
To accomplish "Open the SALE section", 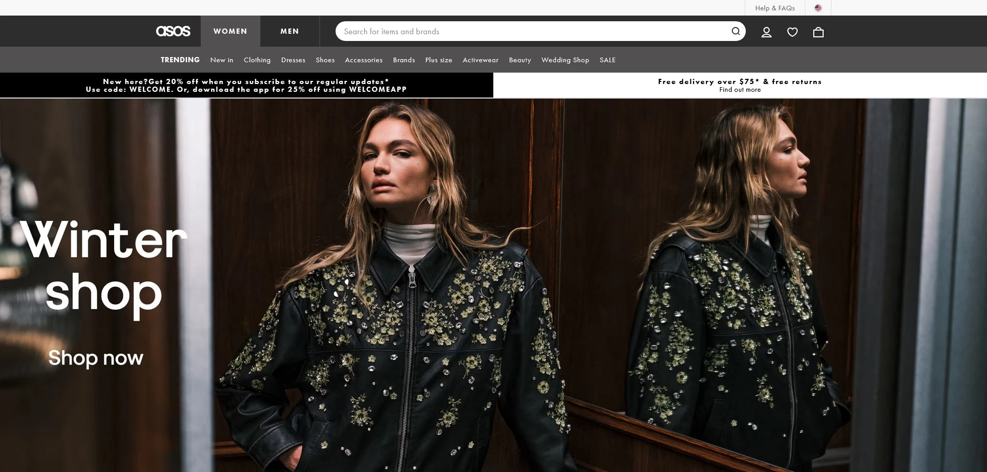I will coord(607,60).
